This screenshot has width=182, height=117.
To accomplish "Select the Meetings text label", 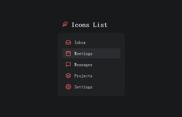I will 83,54.
